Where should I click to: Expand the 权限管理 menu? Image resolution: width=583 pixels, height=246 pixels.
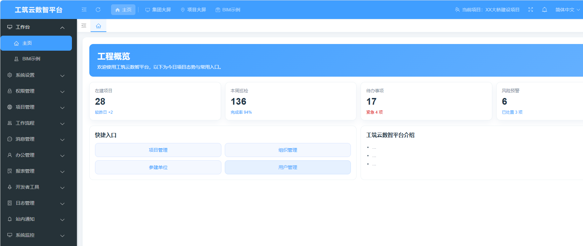(62, 92)
